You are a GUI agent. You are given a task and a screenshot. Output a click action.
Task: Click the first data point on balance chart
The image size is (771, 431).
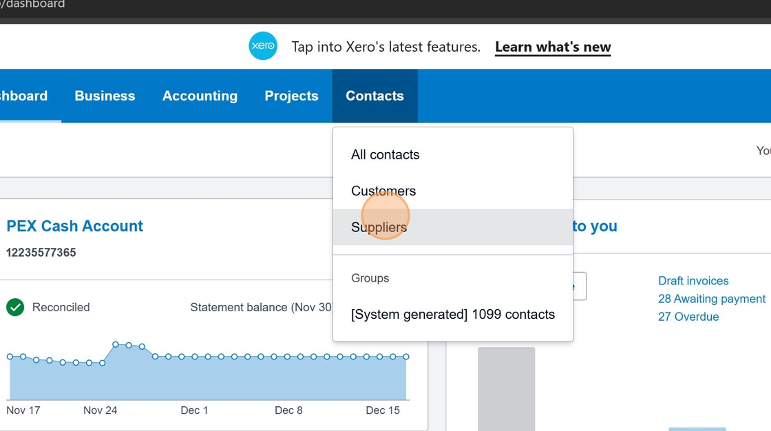[10, 357]
